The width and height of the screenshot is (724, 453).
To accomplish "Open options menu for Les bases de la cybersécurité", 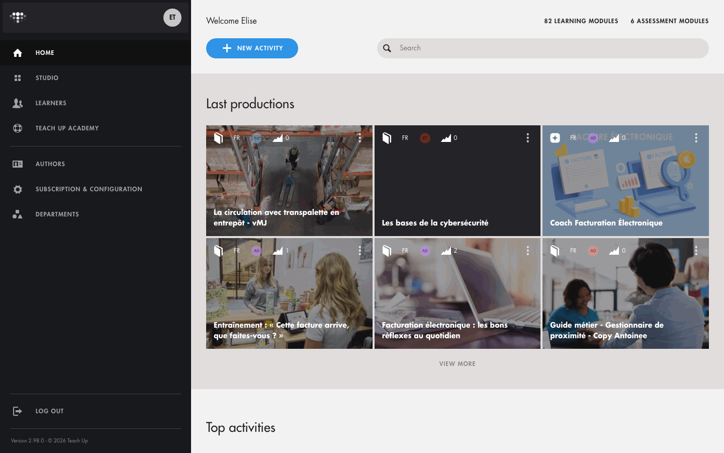I will pos(527,138).
